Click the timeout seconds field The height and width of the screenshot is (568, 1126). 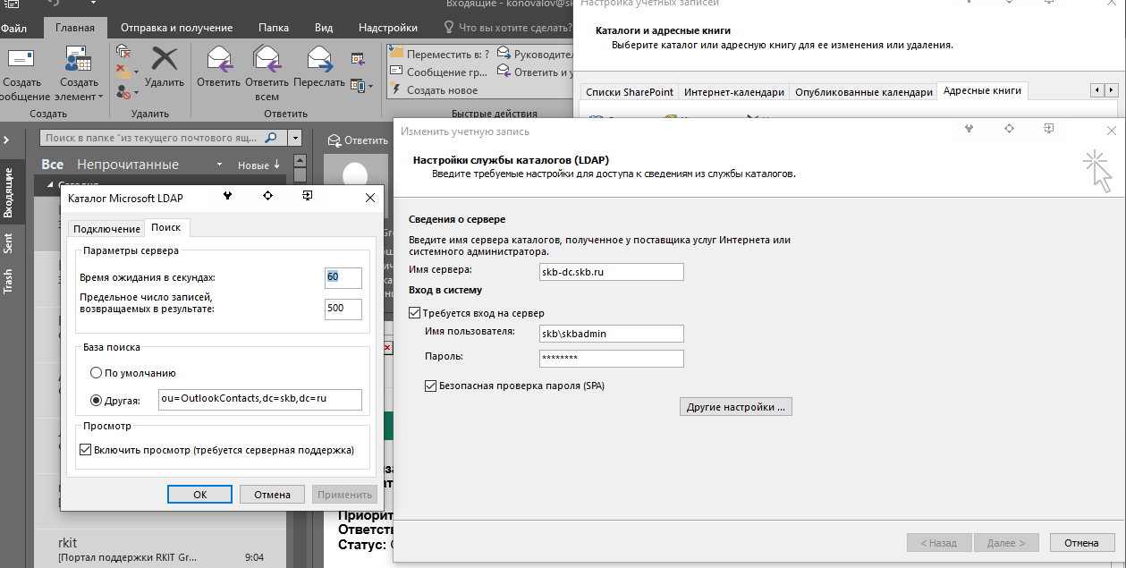[x=343, y=277]
